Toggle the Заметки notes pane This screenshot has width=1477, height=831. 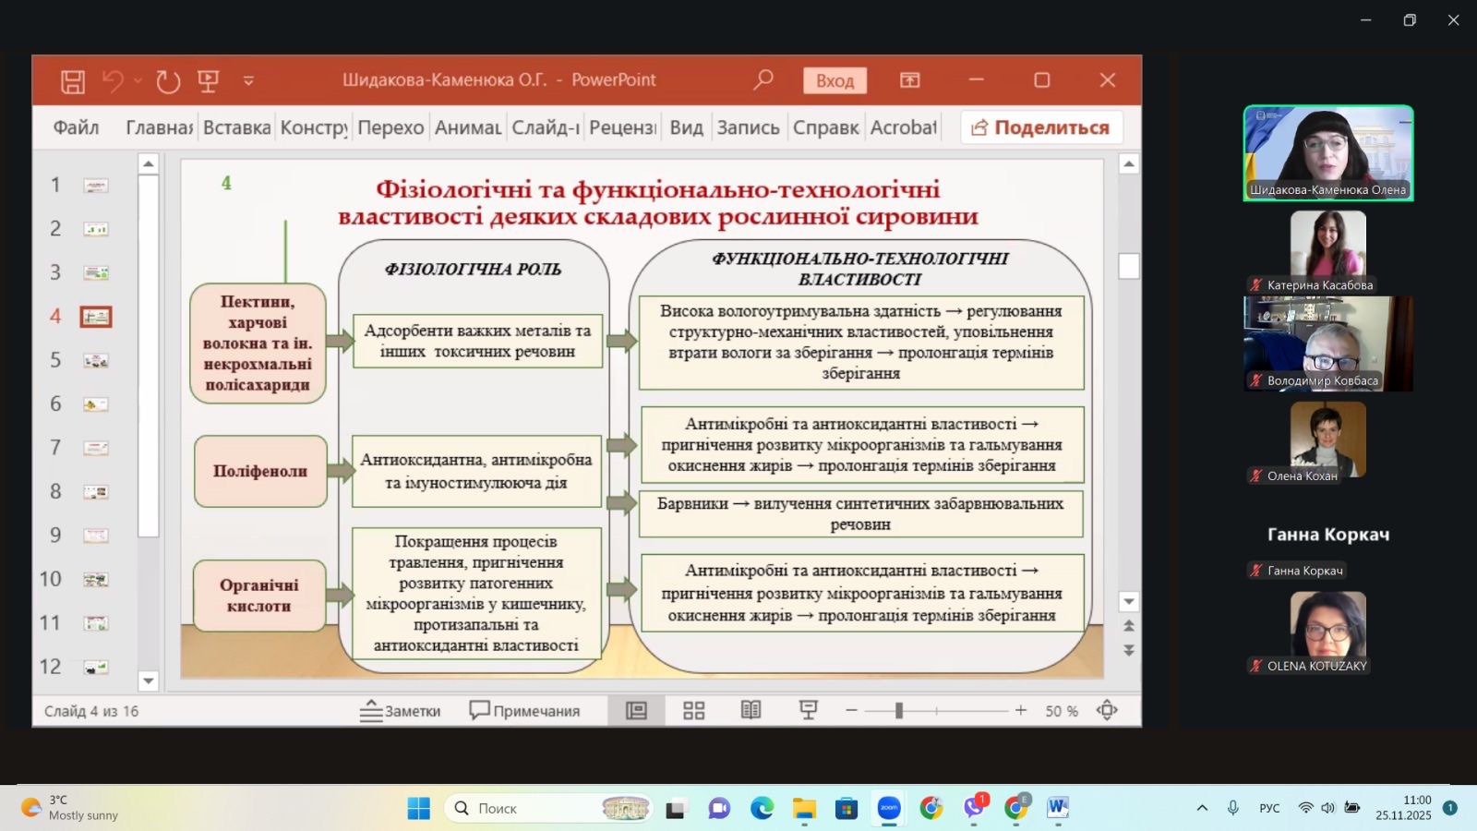(x=400, y=710)
